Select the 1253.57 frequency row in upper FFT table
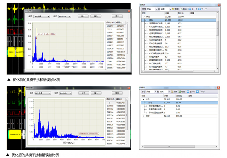227x158 pixels. tap(116, 26)
